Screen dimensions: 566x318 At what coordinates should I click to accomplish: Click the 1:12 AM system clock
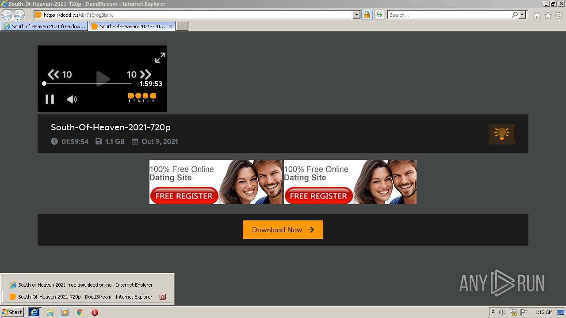pos(543,312)
